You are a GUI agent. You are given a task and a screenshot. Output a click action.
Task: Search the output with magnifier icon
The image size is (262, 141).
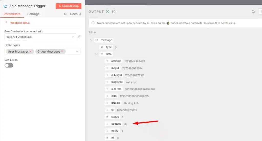click(x=253, y=11)
